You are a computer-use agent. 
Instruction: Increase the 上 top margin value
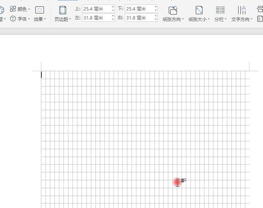point(113,7)
